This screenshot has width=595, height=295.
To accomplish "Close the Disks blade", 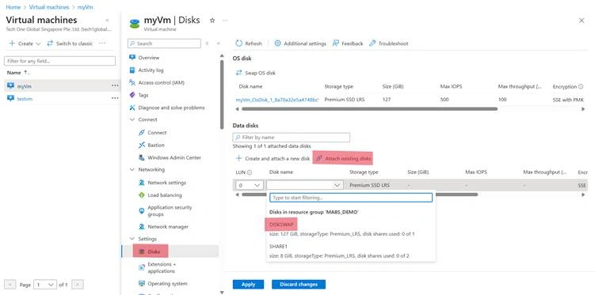I will click(x=582, y=21).
